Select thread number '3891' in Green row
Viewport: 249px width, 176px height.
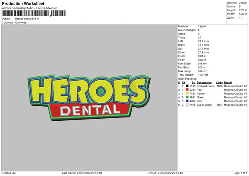[x=192, y=98]
